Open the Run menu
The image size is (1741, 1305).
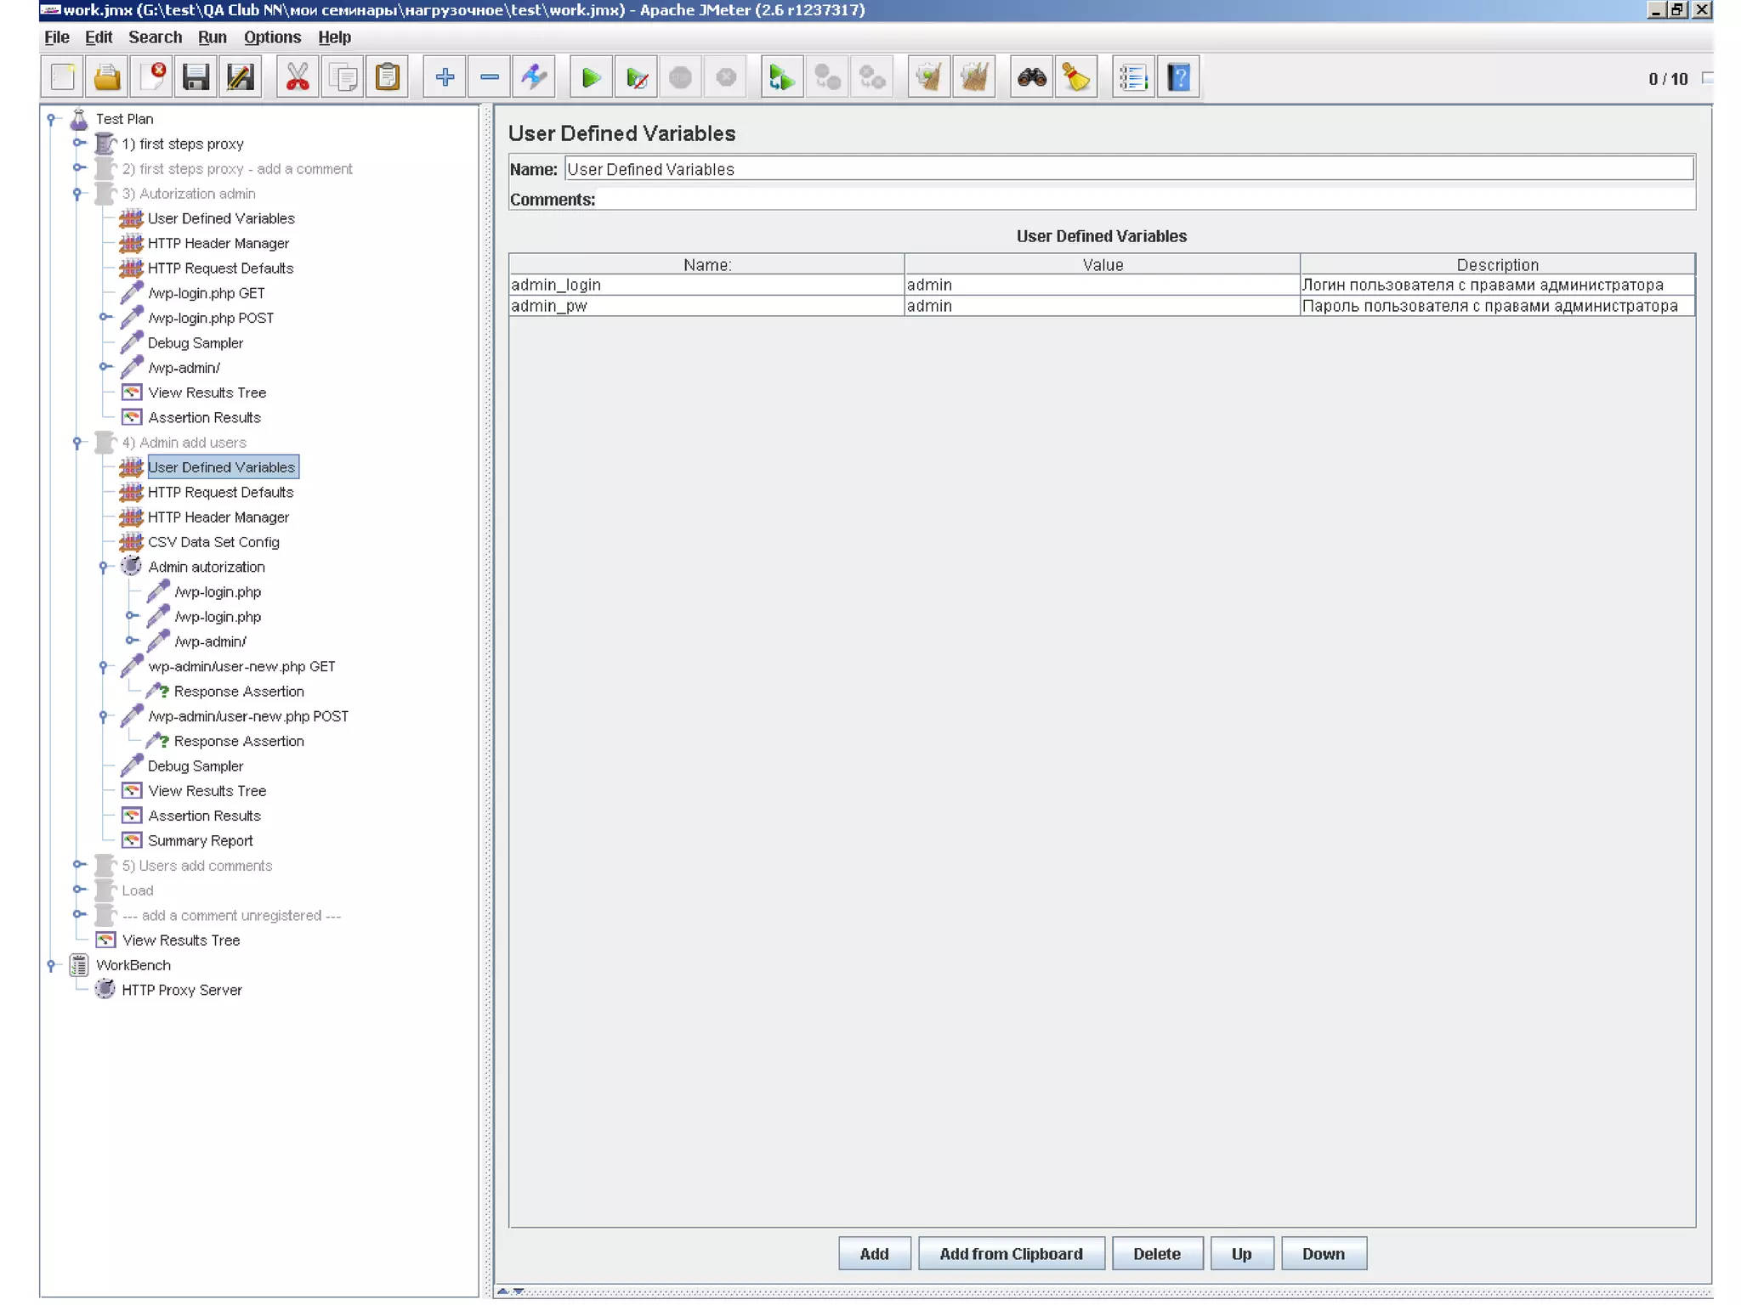point(212,37)
